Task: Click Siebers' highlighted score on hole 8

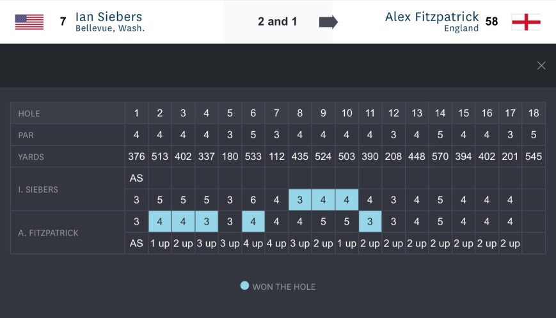Action: click(299, 200)
